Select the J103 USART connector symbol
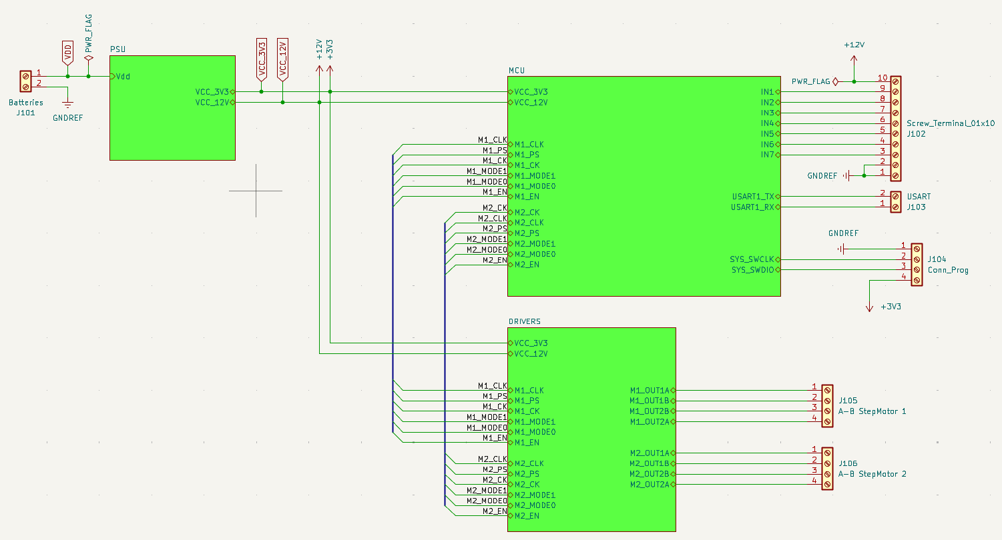1002x540 pixels. (895, 202)
